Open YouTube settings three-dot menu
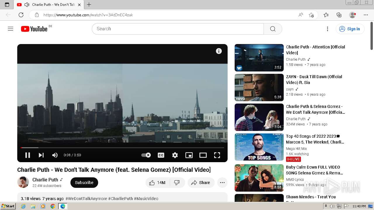The width and height of the screenshot is (374, 210). point(328,29)
